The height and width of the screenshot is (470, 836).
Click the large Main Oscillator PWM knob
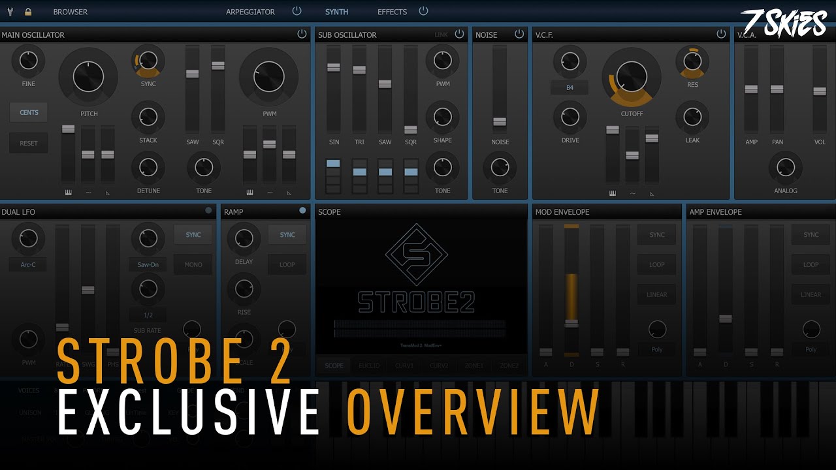click(x=269, y=78)
